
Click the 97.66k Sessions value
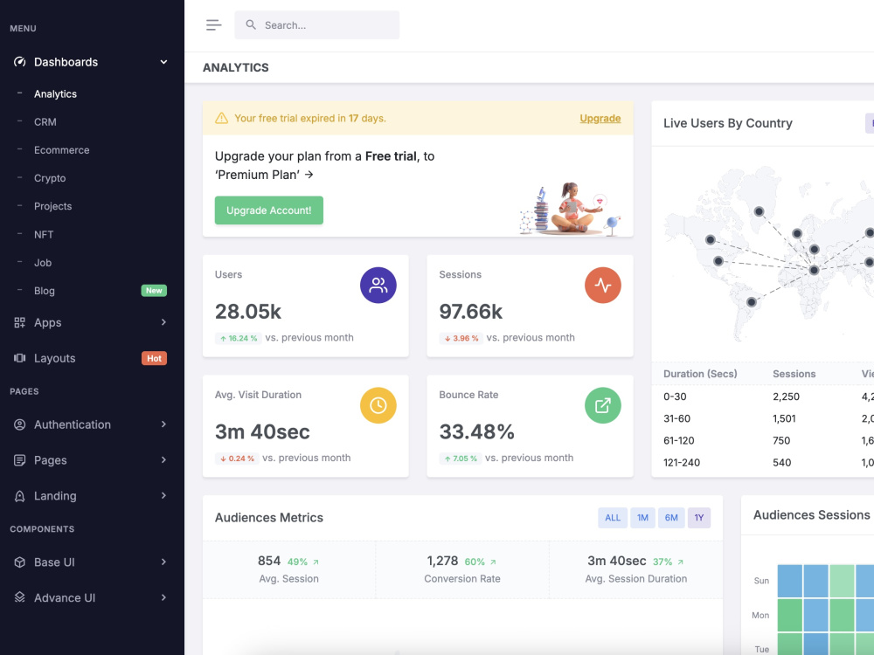tap(470, 312)
